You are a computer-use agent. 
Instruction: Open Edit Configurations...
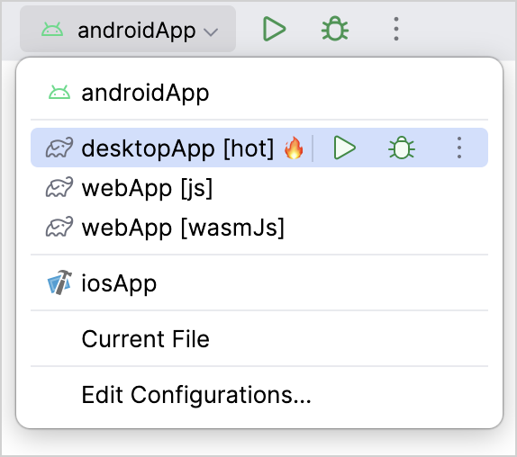coord(259,394)
